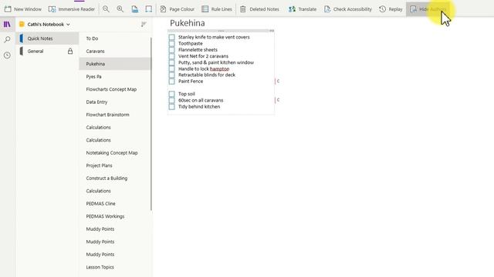Check Vent Net for 2 caravans
The width and height of the screenshot is (494, 277).
[x=171, y=56]
